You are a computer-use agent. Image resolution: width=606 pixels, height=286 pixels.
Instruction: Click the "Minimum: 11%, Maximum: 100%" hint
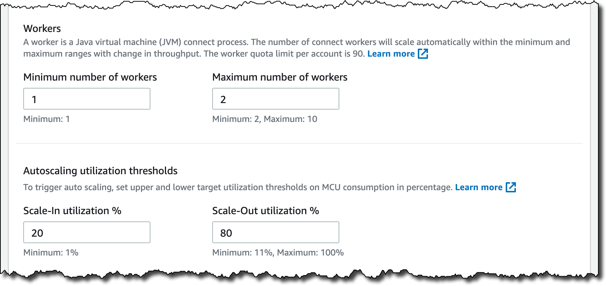[278, 253]
